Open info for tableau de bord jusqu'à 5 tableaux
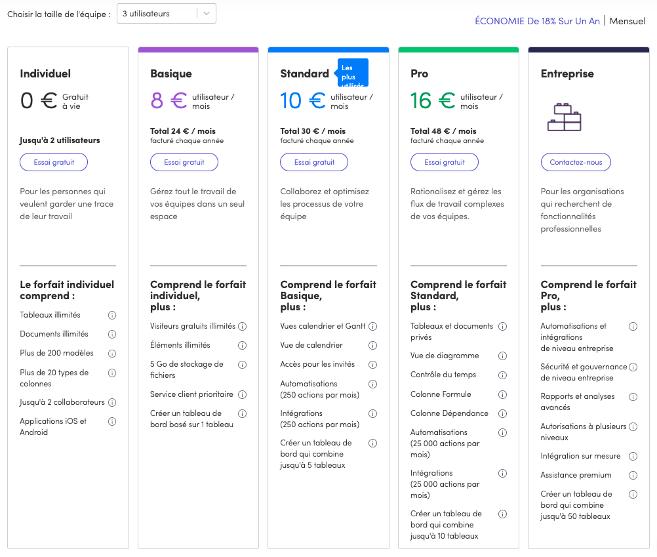 point(372,443)
